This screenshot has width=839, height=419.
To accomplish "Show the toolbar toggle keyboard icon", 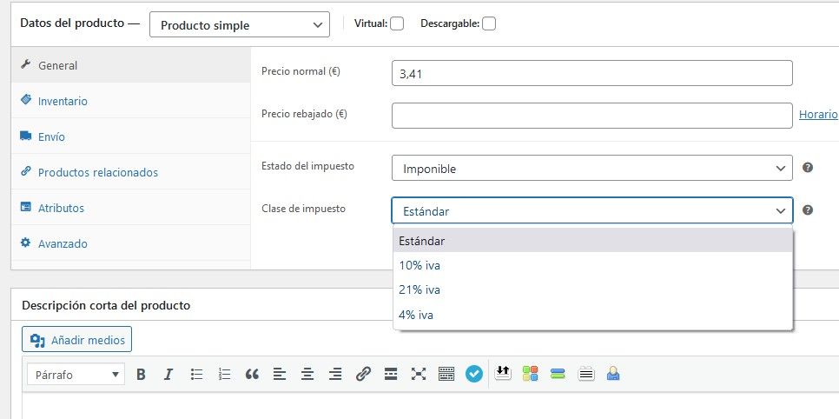I will tap(446, 374).
